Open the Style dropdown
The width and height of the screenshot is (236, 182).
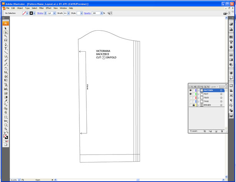82,13
